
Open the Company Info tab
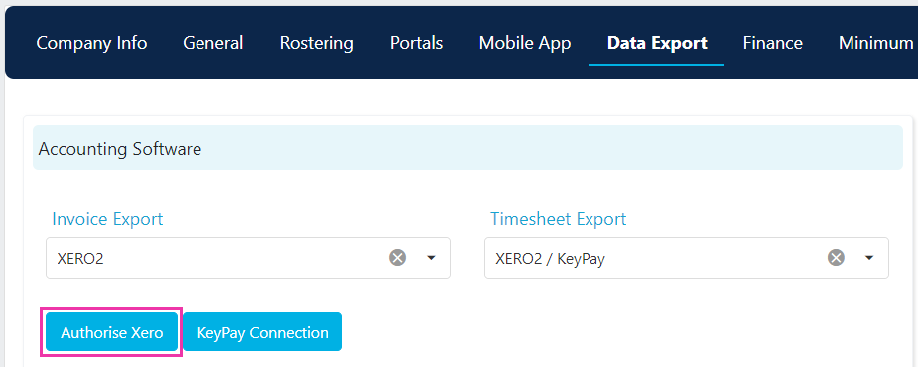tap(91, 43)
